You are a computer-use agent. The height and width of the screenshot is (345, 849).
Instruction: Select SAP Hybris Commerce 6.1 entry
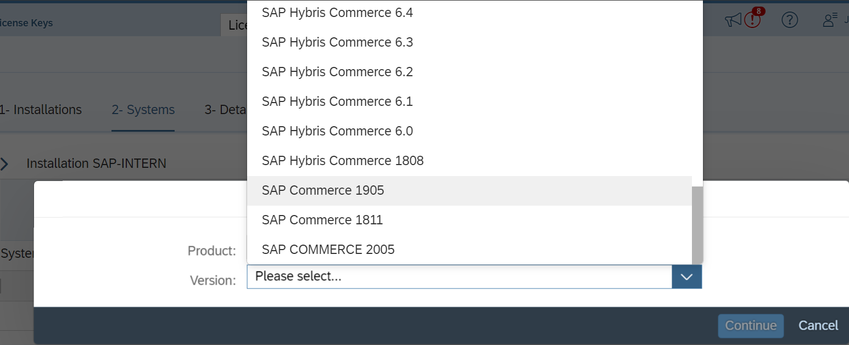click(337, 101)
